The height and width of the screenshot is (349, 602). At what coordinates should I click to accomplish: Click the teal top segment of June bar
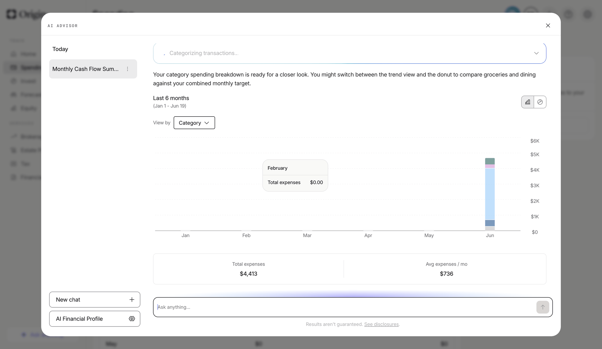point(490,161)
